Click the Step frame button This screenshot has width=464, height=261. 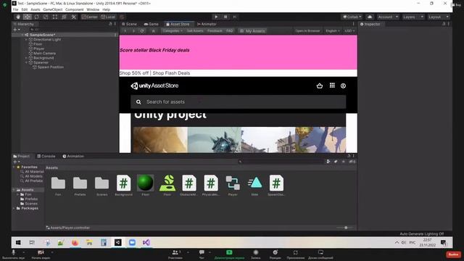pyautogui.click(x=235, y=17)
